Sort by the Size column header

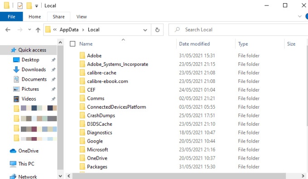(x=291, y=44)
